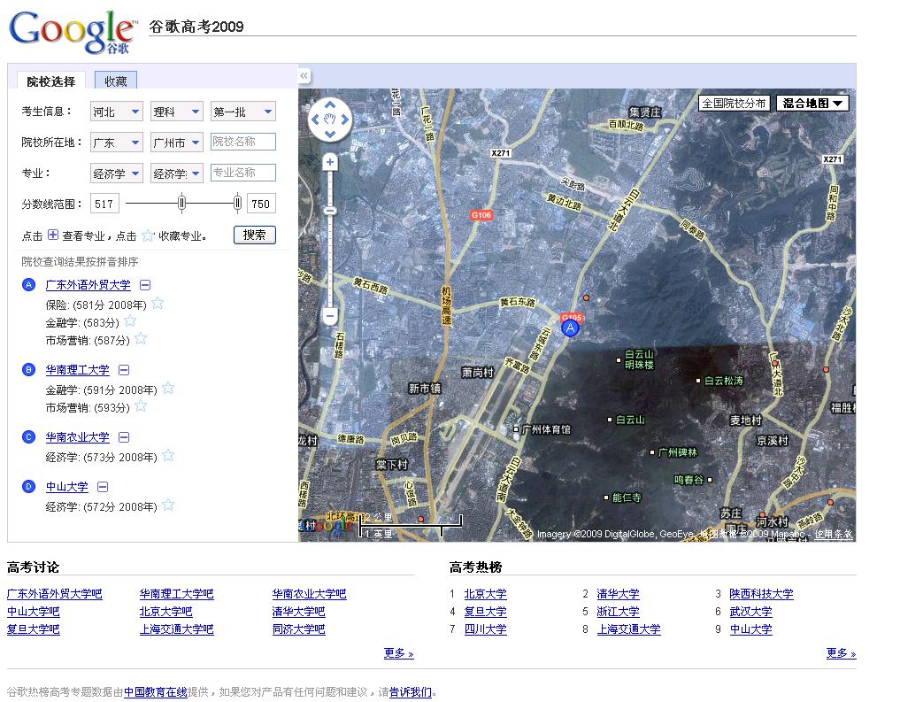
Task: Open the 北京大学 link in 高考热榜
Action: pos(486,594)
